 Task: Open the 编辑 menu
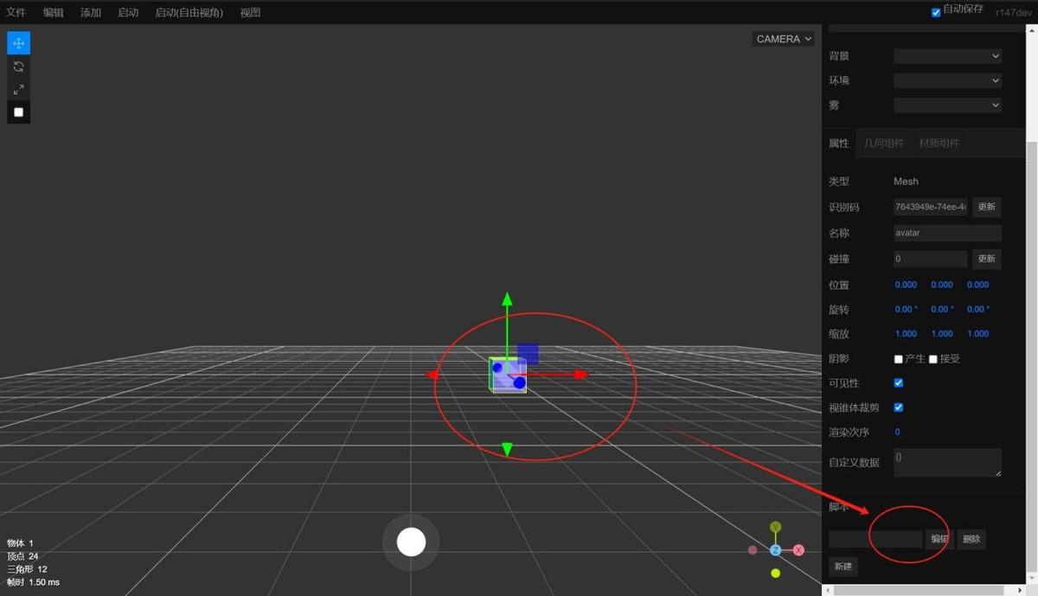click(x=54, y=12)
